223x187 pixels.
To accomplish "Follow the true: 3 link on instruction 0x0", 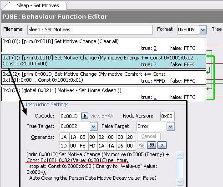I will [x=155, y=48].
